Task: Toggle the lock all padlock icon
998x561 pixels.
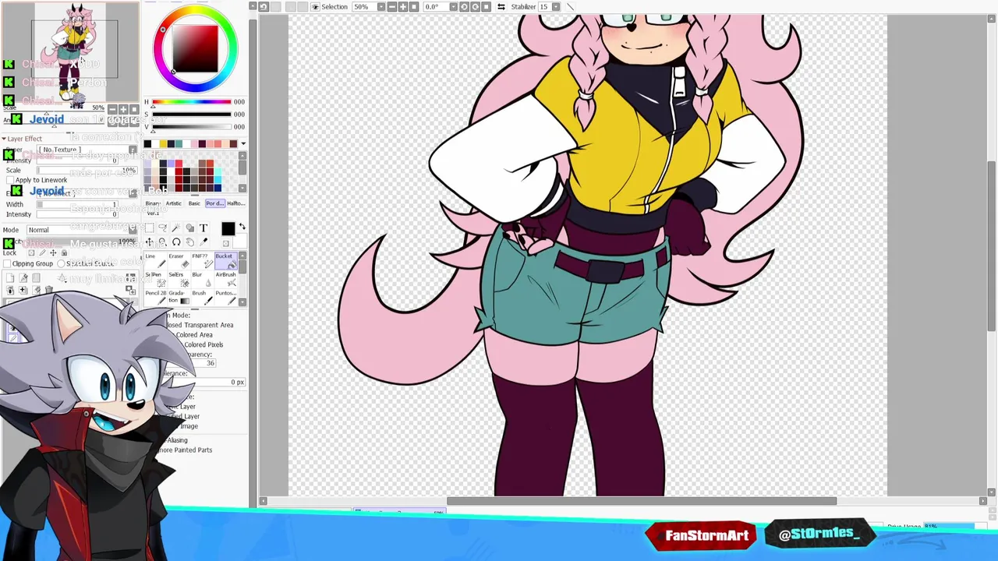Action: coord(64,252)
